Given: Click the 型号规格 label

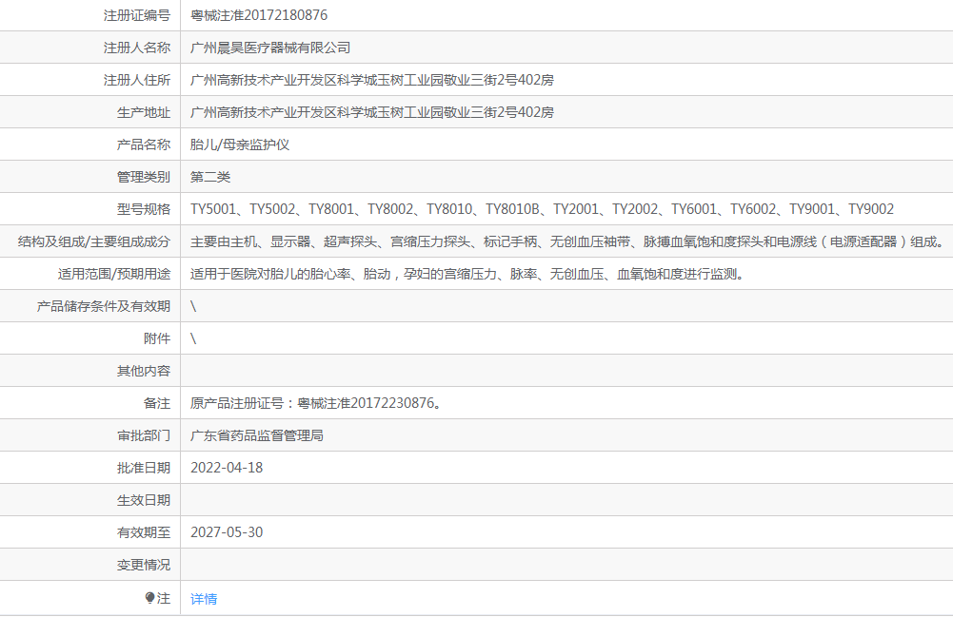Looking at the screenshot, I should click(x=144, y=209).
